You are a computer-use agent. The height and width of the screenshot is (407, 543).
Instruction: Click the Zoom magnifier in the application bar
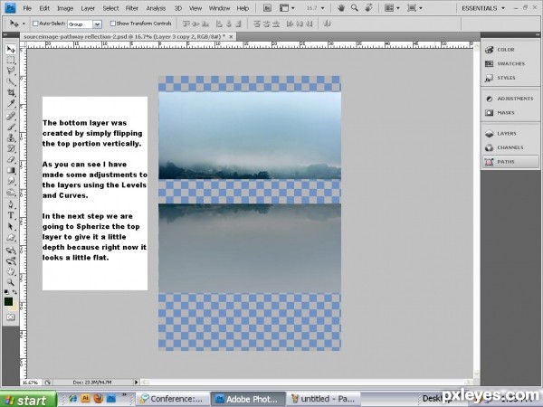point(355,7)
